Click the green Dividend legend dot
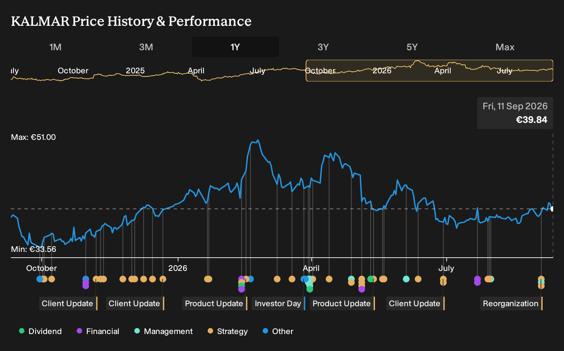564x351 pixels. (22, 331)
